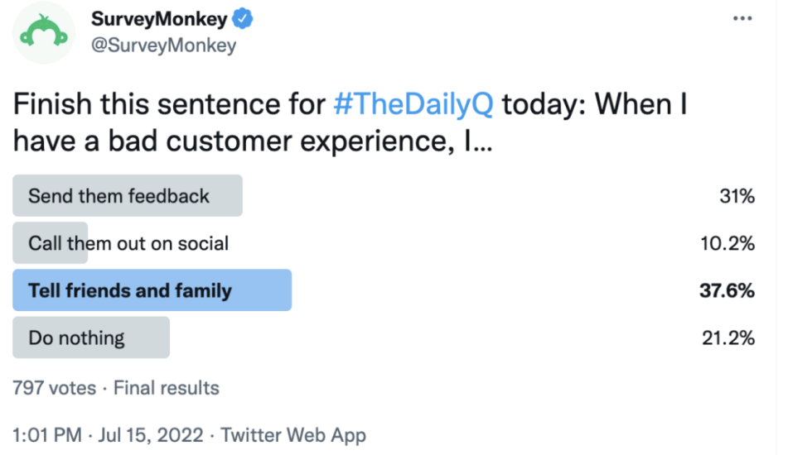812x455 pixels.
Task: Click the 10.2% result value
Action: (727, 243)
